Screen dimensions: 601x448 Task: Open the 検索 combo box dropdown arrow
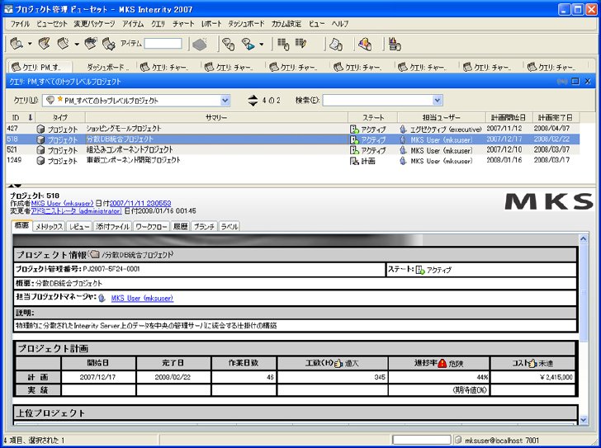(438, 101)
